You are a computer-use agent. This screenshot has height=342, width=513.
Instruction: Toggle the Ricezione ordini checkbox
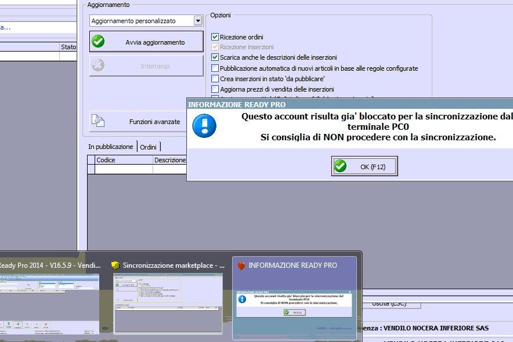(x=215, y=37)
